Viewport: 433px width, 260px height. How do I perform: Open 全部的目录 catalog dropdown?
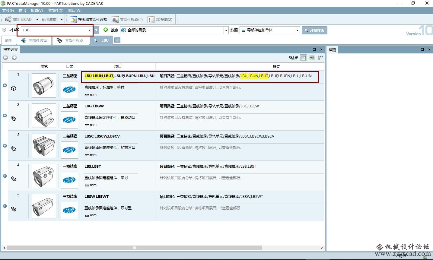[x=226, y=30]
